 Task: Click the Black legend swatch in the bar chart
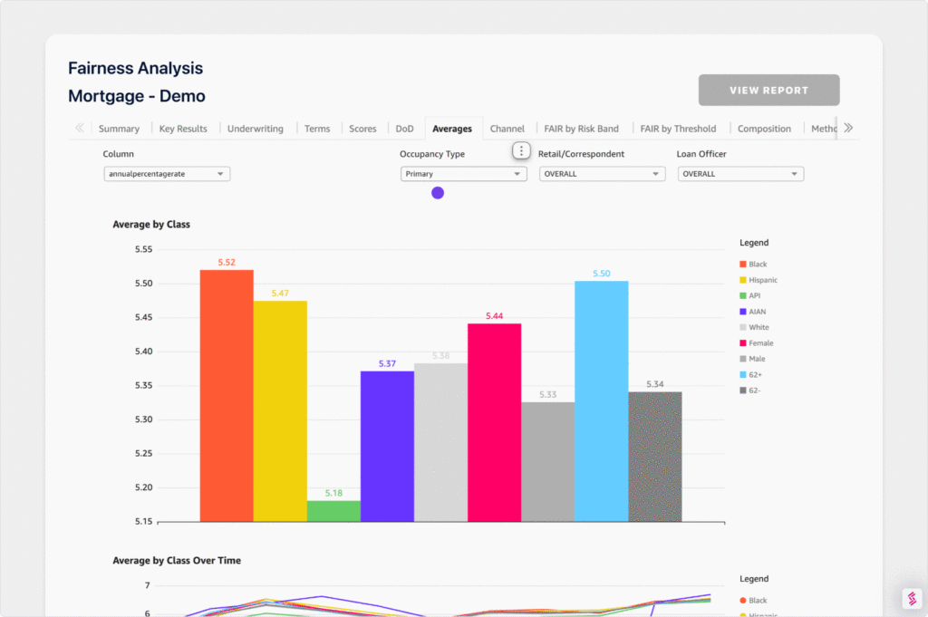[x=742, y=265]
